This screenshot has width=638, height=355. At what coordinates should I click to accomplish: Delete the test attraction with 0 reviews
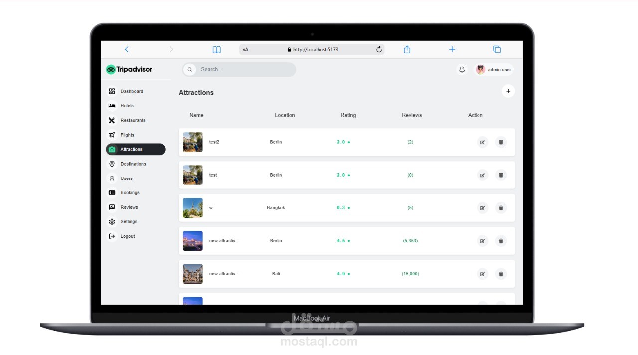click(x=501, y=175)
